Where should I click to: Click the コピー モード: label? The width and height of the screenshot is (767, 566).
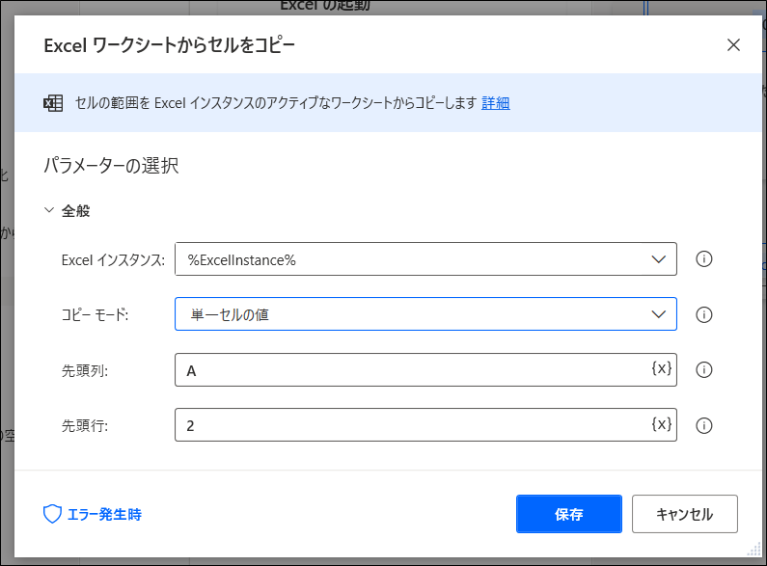95,314
